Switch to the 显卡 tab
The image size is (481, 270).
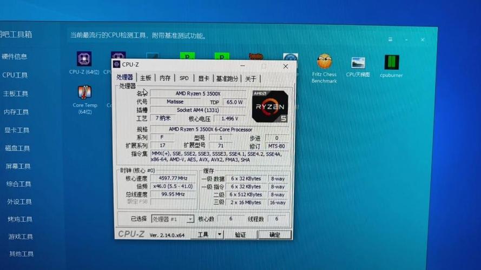[x=203, y=79]
